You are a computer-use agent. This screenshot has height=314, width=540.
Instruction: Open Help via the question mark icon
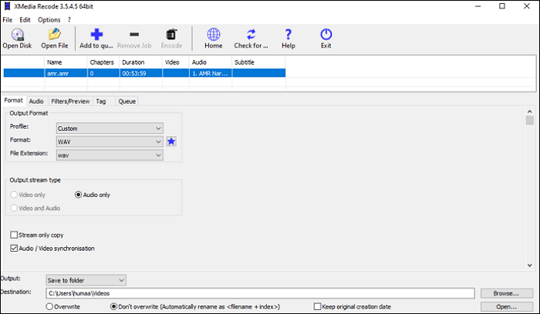tap(288, 35)
